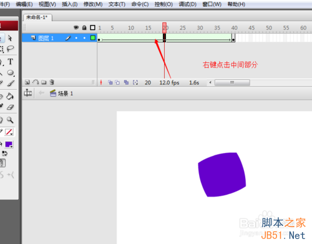The image size is (312, 244).
Task: Select the Eraser tool
Action: [x=10, y=107]
